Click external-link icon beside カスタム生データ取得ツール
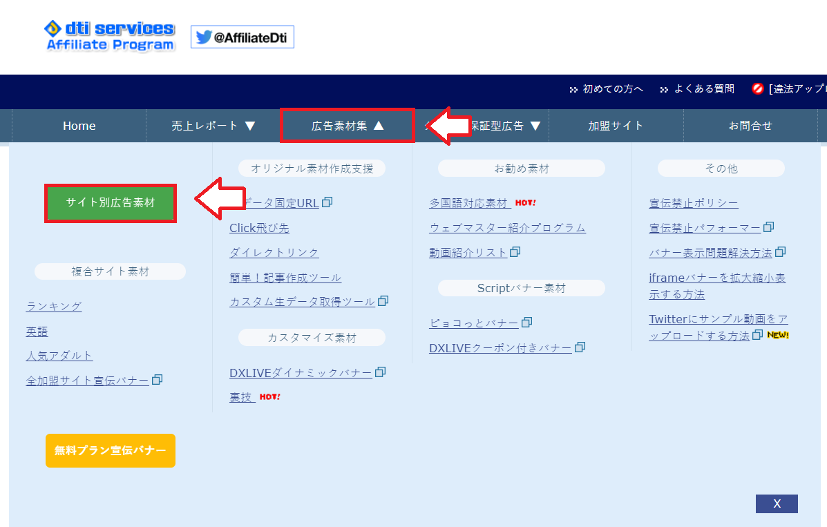Screen dimensions: 827x527 [x=383, y=300]
